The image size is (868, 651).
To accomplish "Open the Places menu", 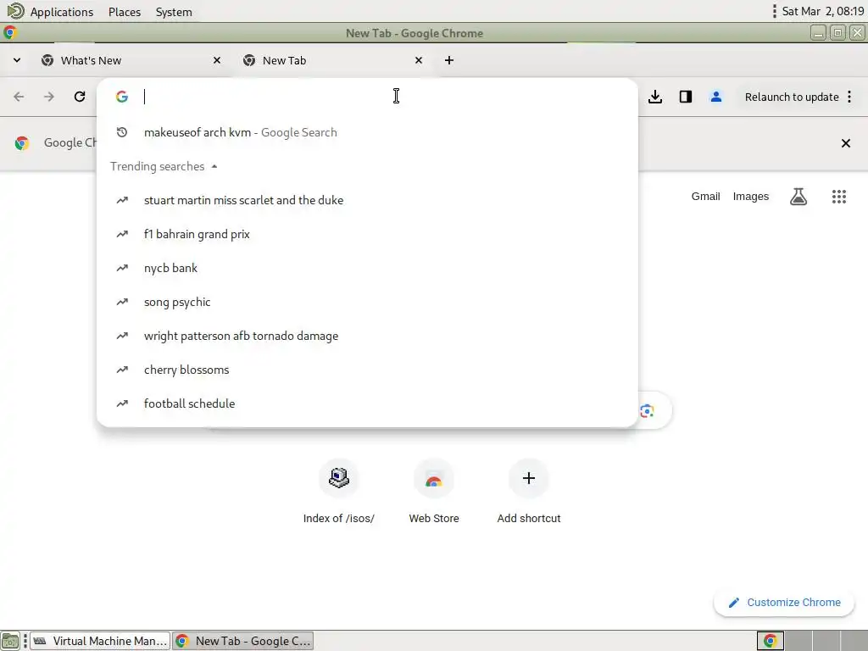I will pyautogui.click(x=125, y=12).
